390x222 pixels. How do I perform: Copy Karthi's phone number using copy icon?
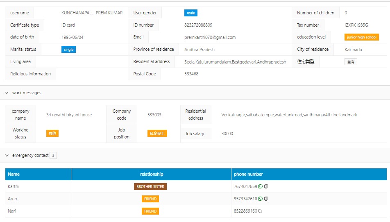tap(266, 187)
